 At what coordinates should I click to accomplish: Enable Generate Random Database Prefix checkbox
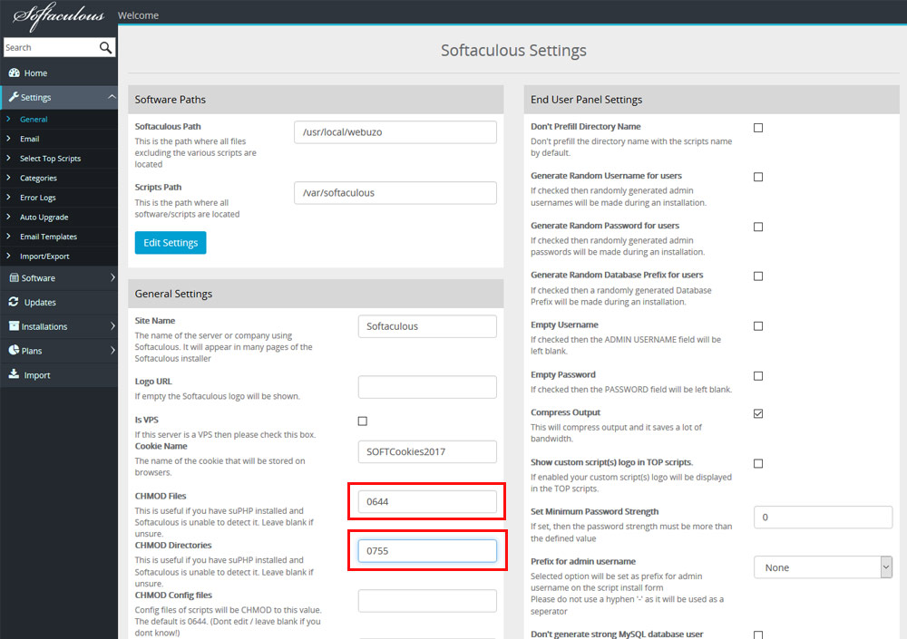pyautogui.click(x=758, y=276)
